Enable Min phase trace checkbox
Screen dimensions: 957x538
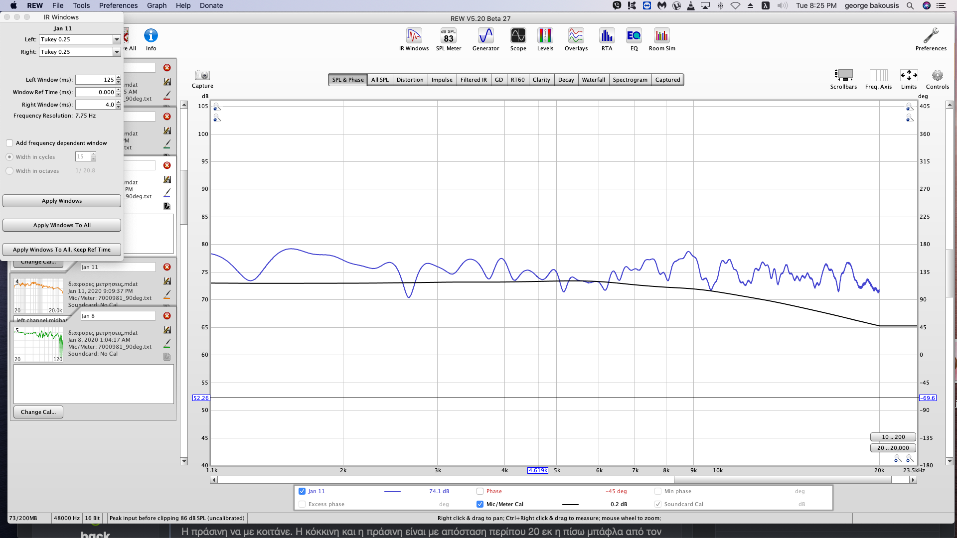(x=658, y=491)
